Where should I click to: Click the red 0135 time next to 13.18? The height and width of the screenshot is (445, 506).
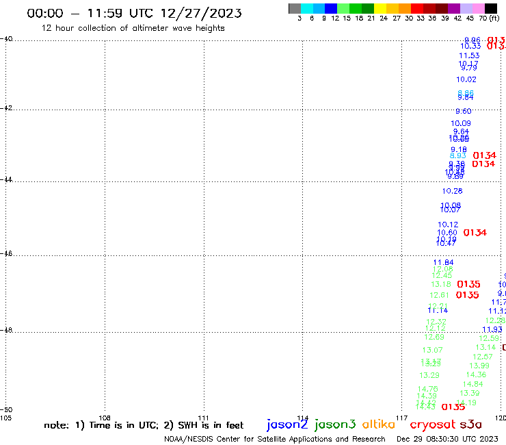pos(468,284)
